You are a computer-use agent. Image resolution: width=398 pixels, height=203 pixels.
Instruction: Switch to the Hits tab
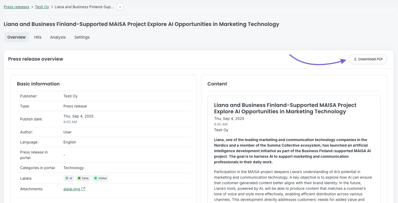(x=38, y=37)
